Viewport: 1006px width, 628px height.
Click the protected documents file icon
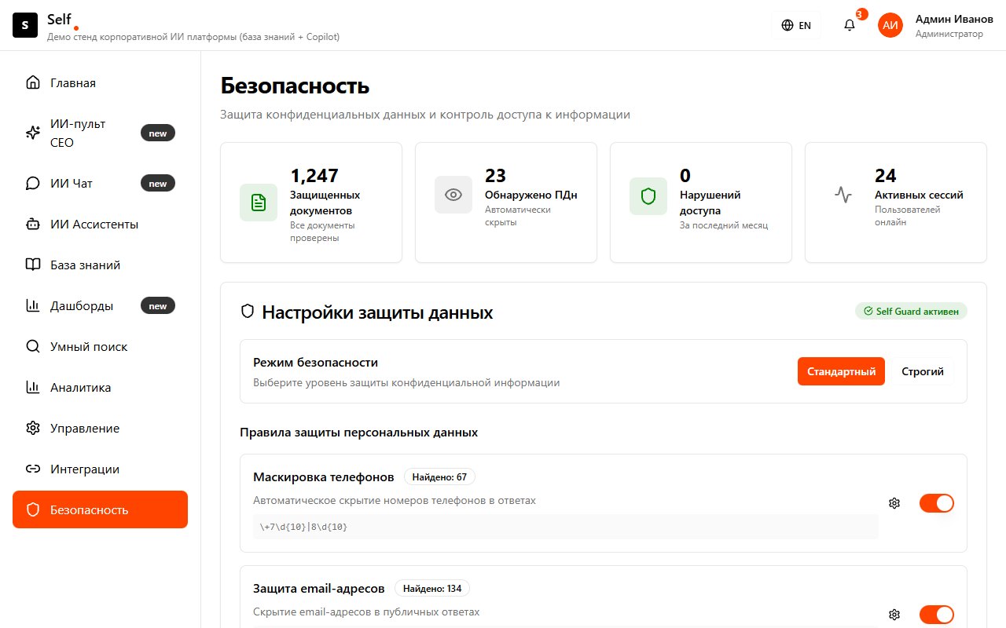point(259,203)
